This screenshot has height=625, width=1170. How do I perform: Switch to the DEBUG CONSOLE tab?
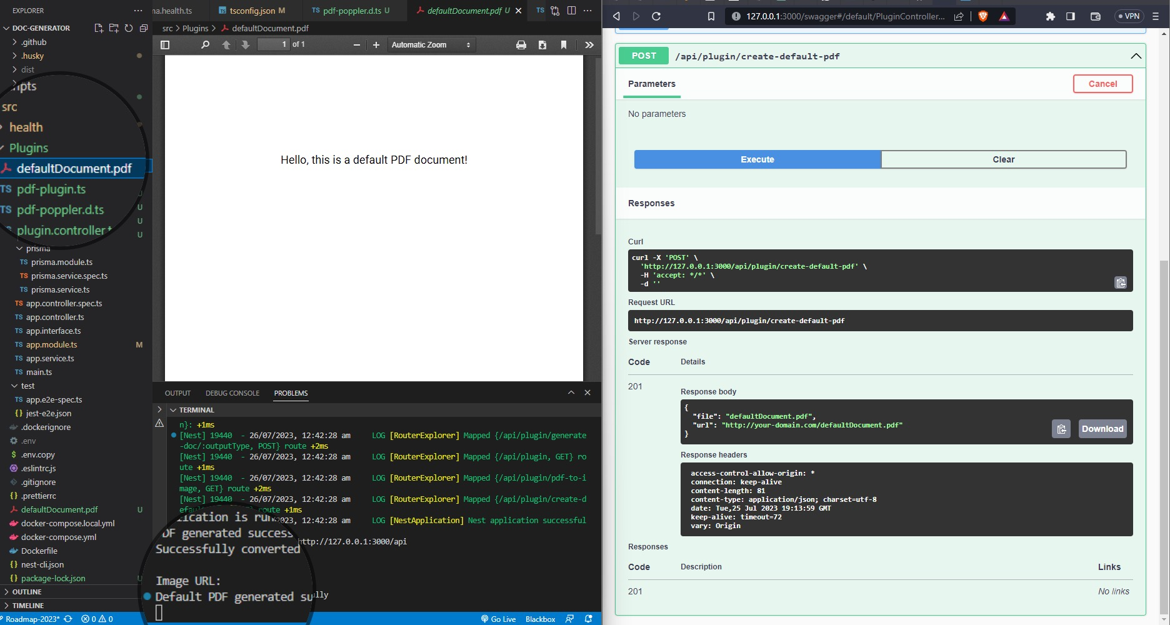pos(232,393)
